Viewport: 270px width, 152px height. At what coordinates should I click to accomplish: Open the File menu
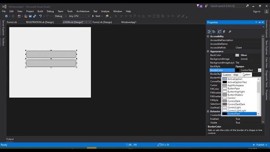[4, 11]
